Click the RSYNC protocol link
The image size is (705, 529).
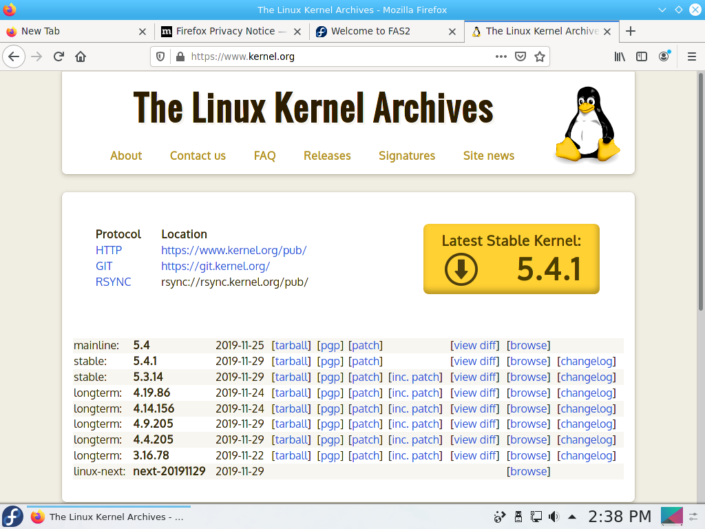tap(114, 282)
